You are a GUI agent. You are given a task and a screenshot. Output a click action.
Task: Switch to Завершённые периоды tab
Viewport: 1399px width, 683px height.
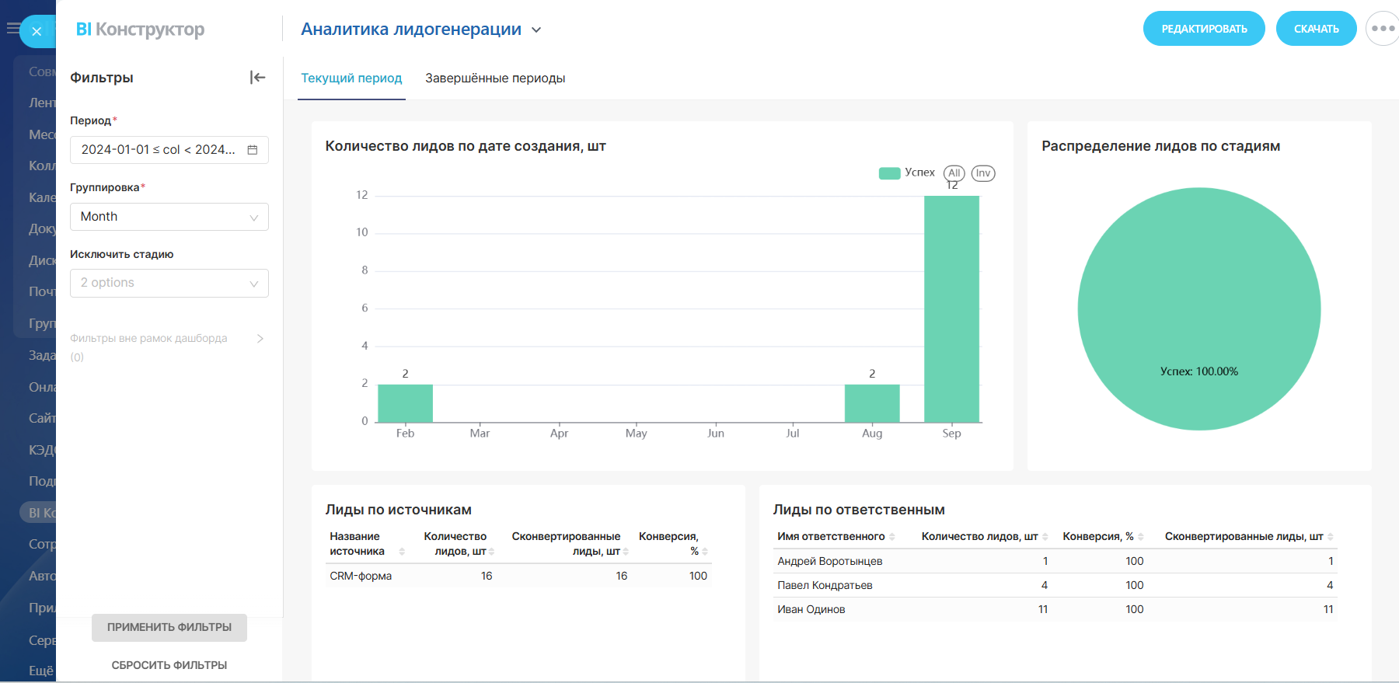(494, 78)
